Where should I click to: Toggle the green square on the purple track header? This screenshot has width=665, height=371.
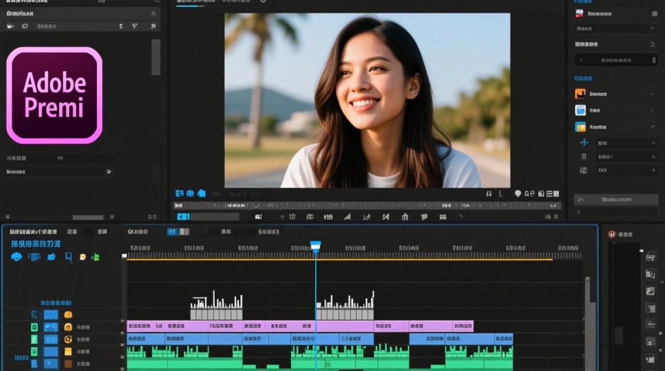[x=34, y=327]
